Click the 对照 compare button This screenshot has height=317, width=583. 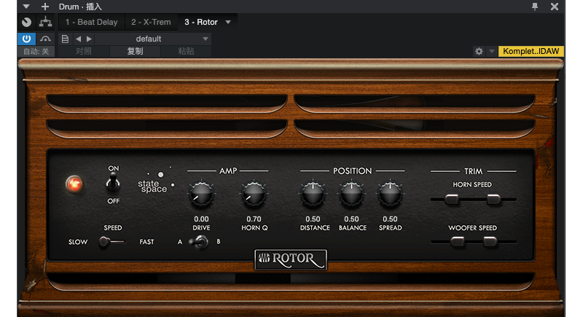[84, 51]
